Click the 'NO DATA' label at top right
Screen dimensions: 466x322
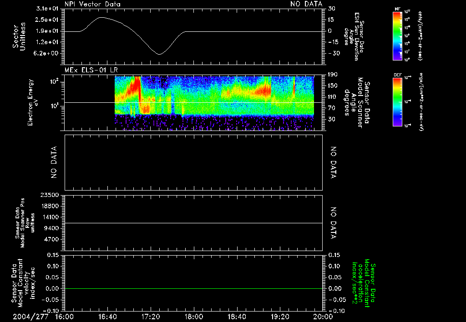[306, 4]
